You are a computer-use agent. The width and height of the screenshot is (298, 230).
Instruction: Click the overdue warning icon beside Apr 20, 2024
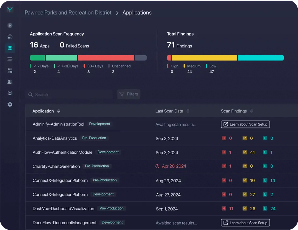pyautogui.click(x=157, y=166)
